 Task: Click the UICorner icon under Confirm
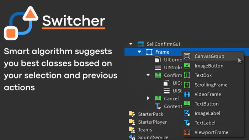166,83
